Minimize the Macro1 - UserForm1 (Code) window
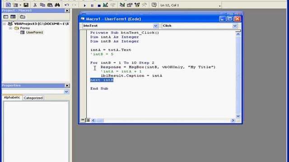The image size is (289, 162). (x=222, y=19)
